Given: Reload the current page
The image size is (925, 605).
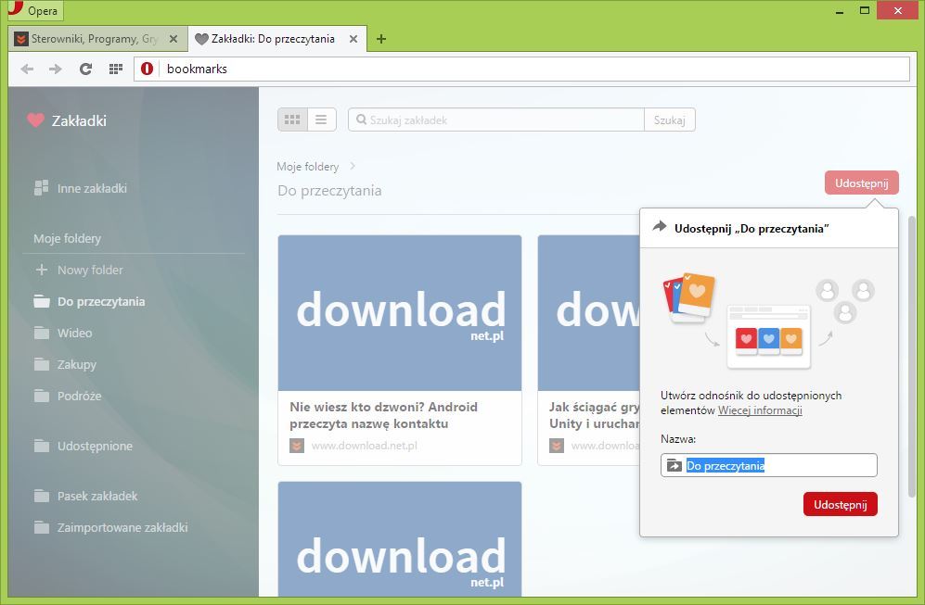Looking at the screenshot, I should coord(85,69).
